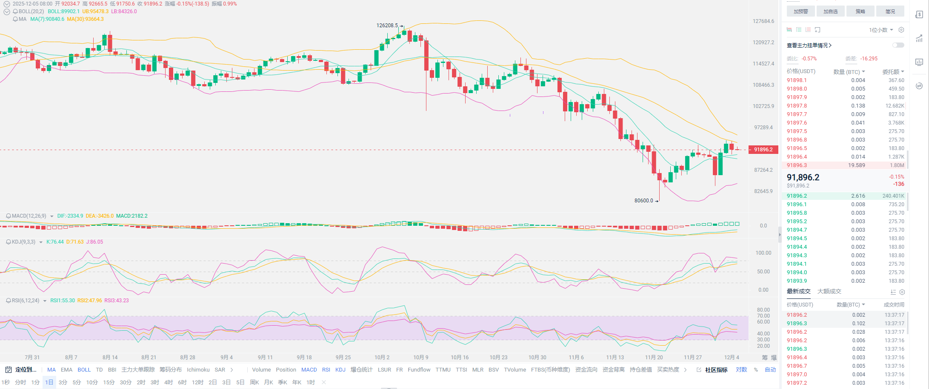Select the 4时 timeframe
The image size is (929, 389).
coord(169,383)
